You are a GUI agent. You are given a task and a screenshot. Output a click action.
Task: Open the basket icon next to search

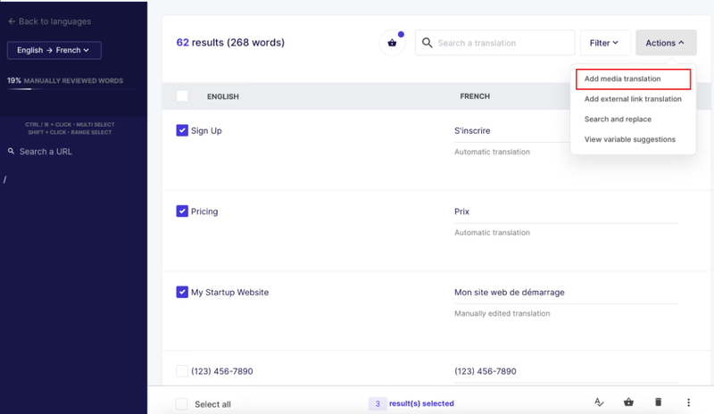point(392,43)
